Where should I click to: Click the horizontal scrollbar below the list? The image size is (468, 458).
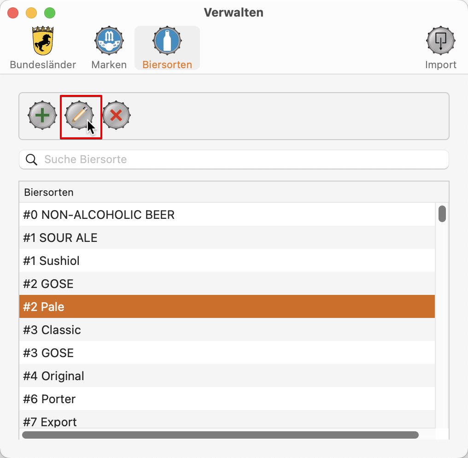coord(220,435)
